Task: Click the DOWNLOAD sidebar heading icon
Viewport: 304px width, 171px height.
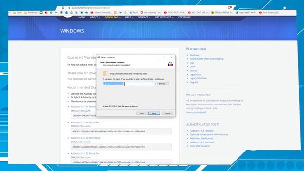Action: (187, 49)
